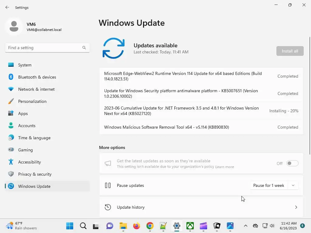This screenshot has width=311, height=233.
Task: Click Pause for 1 week button
Action: point(268,185)
